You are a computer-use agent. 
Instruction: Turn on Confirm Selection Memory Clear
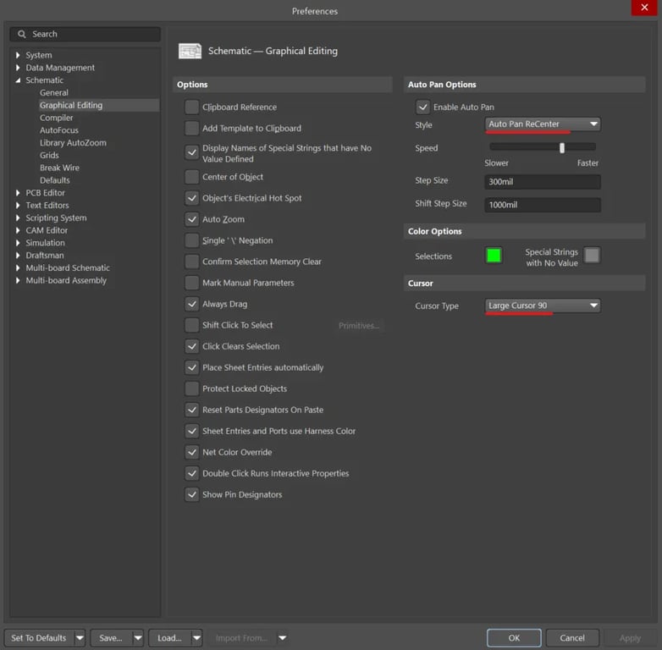(x=191, y=262)
